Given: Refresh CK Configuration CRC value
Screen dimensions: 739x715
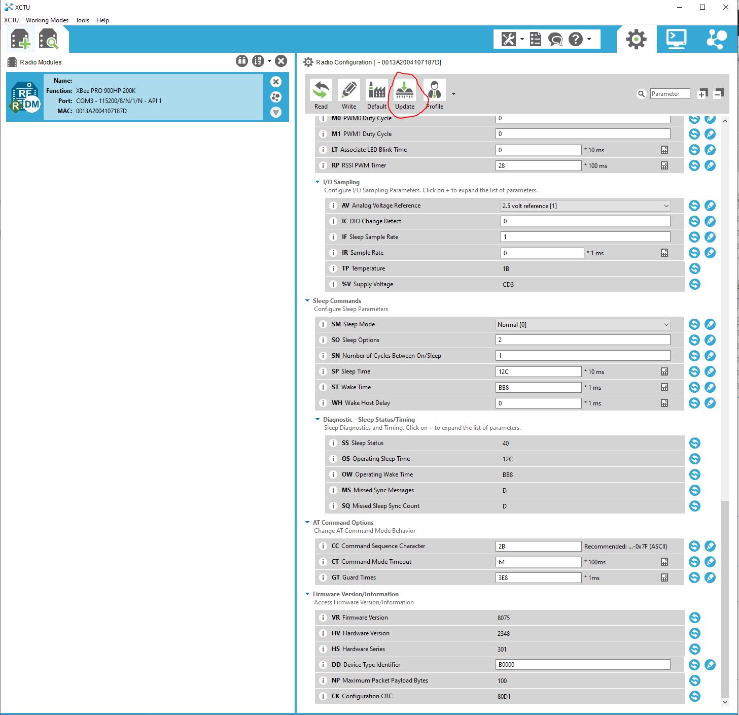Looking at the screenshot, I should click(695, 696).
